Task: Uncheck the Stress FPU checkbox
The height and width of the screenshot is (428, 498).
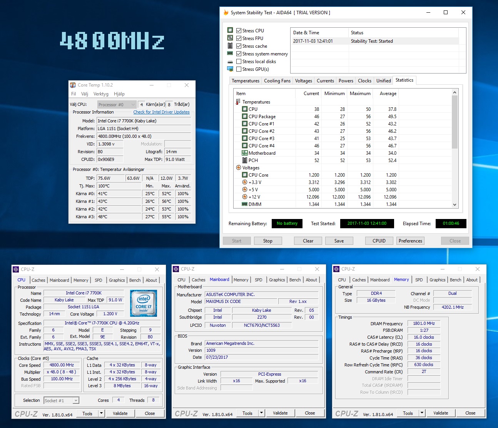Action: tap(239, 38)
